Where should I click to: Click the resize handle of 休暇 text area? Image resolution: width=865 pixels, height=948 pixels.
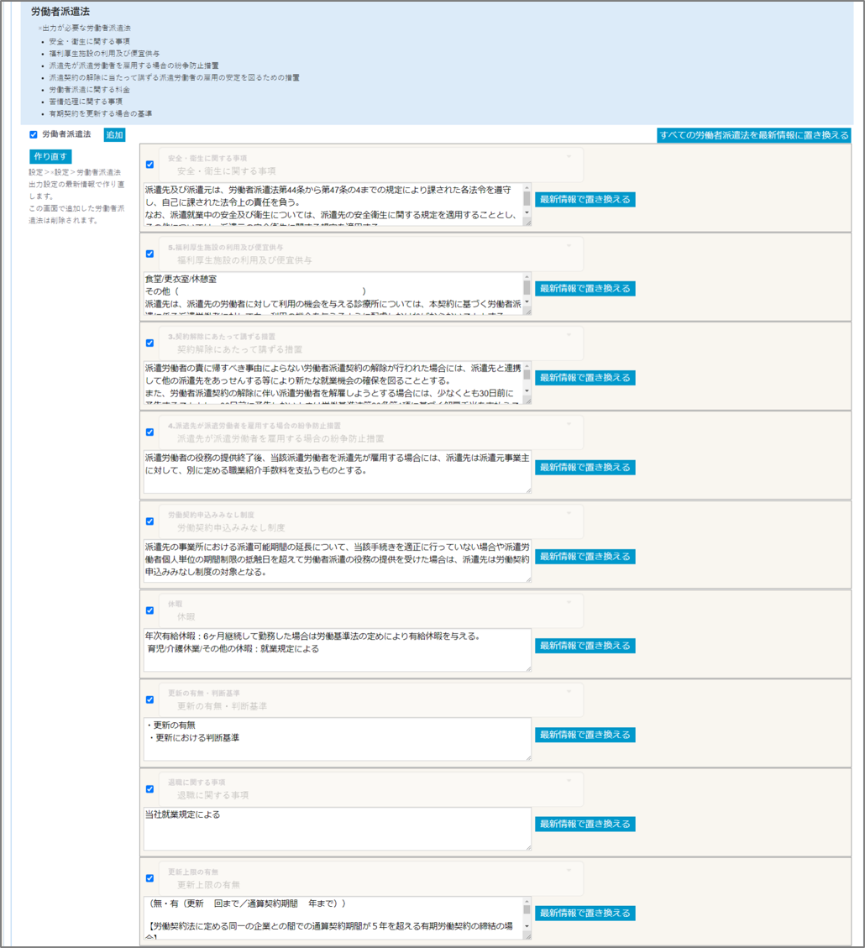(x=528, y=668)
